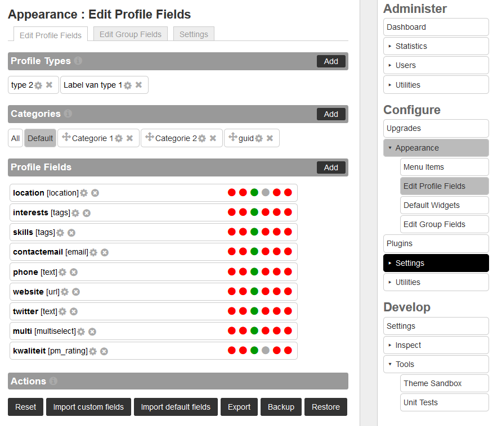Toggle first red status dot for website
Screen dimensions: 493x426
click(232, 292)
